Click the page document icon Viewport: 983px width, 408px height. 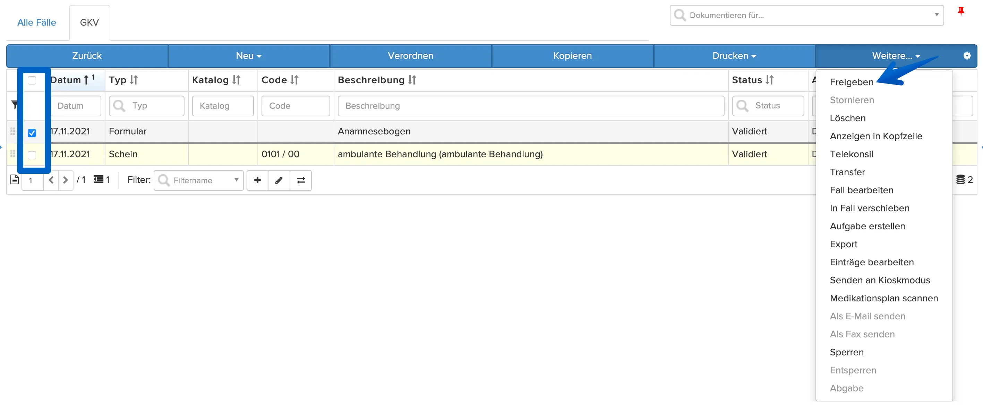click(15, 179)
